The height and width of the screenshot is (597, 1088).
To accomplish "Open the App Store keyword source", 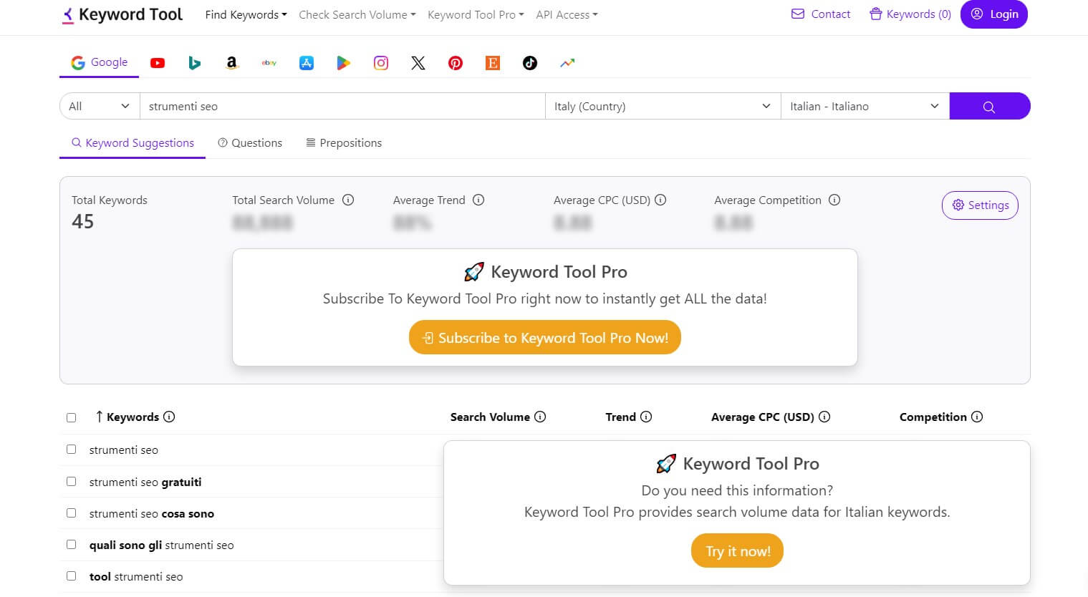I will pyautogui.click(x=307, y=63).
